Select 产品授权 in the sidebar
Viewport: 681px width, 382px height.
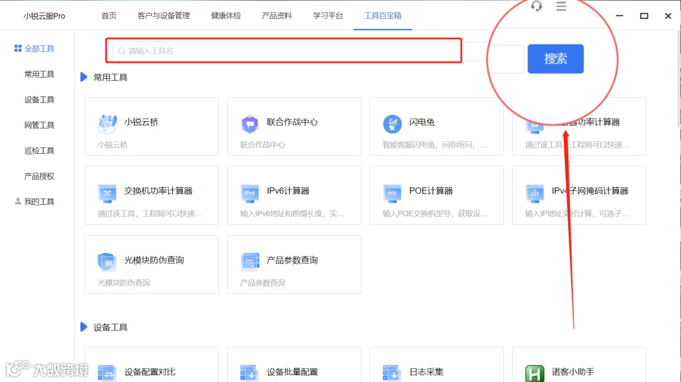pos(39,177)
